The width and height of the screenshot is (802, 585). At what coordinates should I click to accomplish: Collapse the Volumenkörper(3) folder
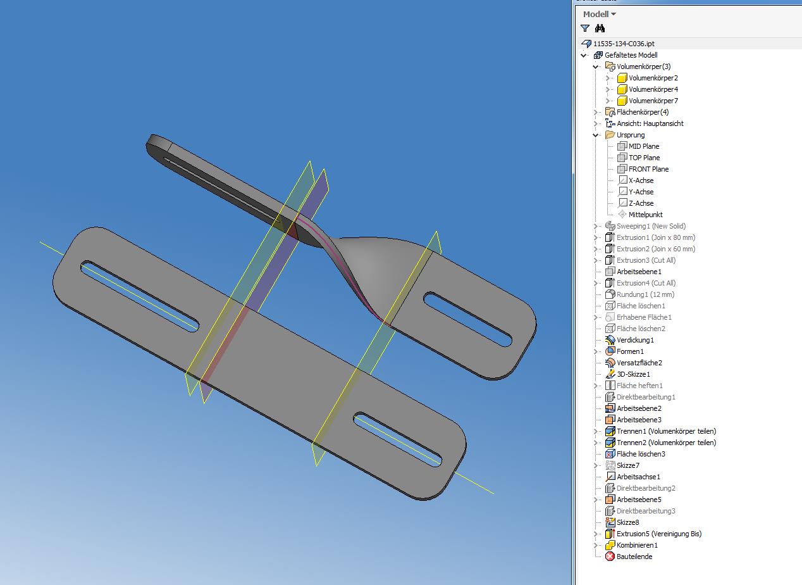pos(596,66)
